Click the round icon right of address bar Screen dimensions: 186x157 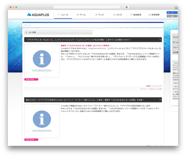[x=126, y=7]
